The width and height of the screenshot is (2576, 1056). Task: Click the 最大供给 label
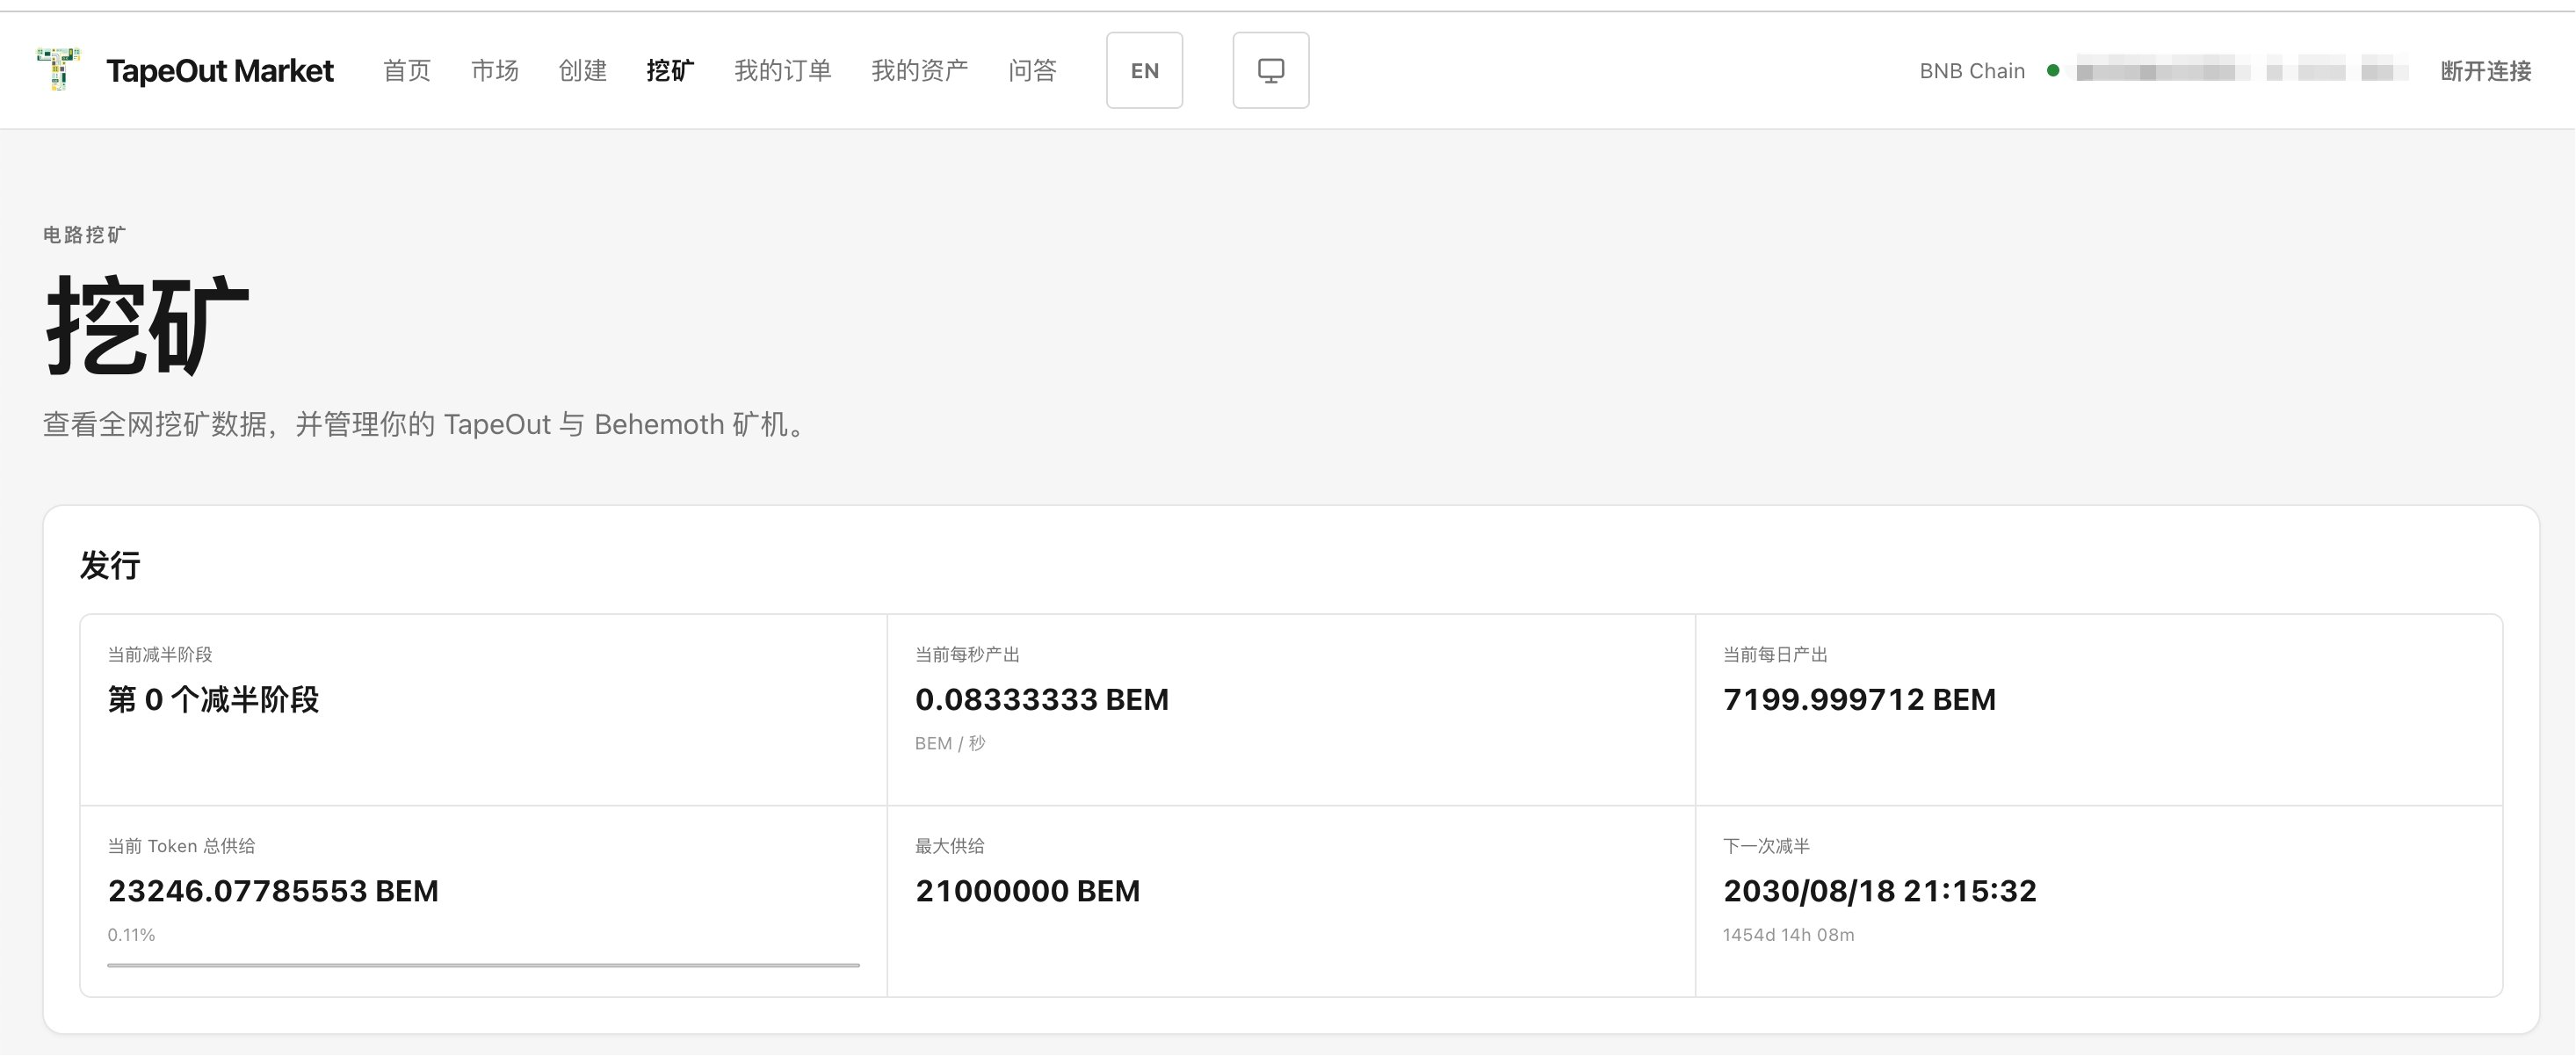click(949, 846)
